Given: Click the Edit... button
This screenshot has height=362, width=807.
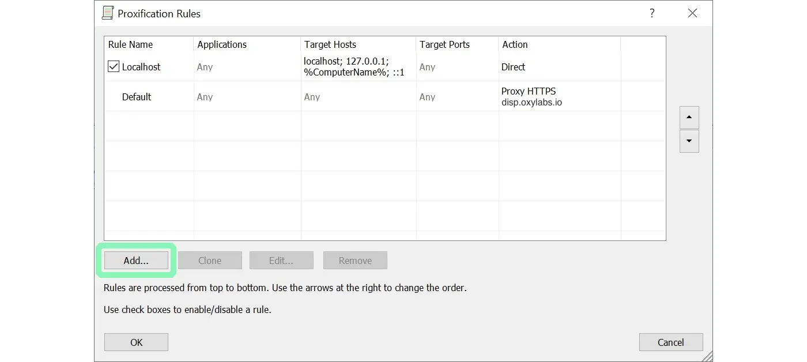Looking at the screenshot, I should click(281, 261).
